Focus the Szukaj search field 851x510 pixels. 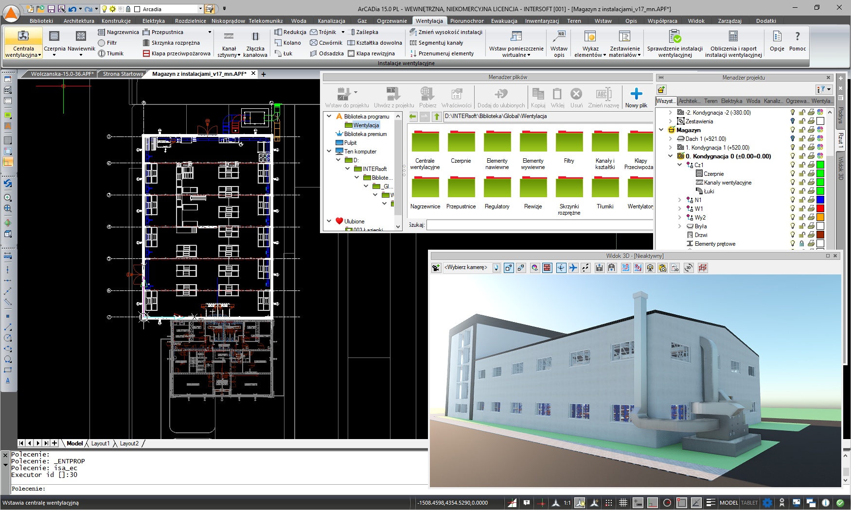coord(540,225)
